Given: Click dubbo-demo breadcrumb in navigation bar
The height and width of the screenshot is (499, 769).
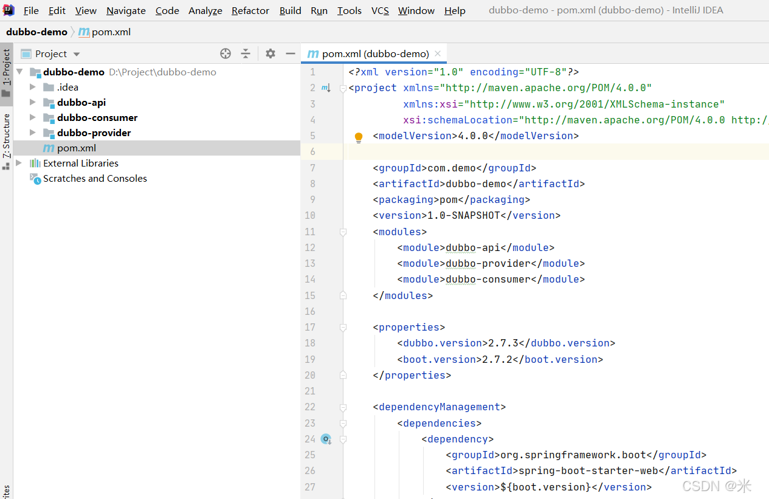Looking at the screenshot, I should pyautogui.click(x=36, y=32).
